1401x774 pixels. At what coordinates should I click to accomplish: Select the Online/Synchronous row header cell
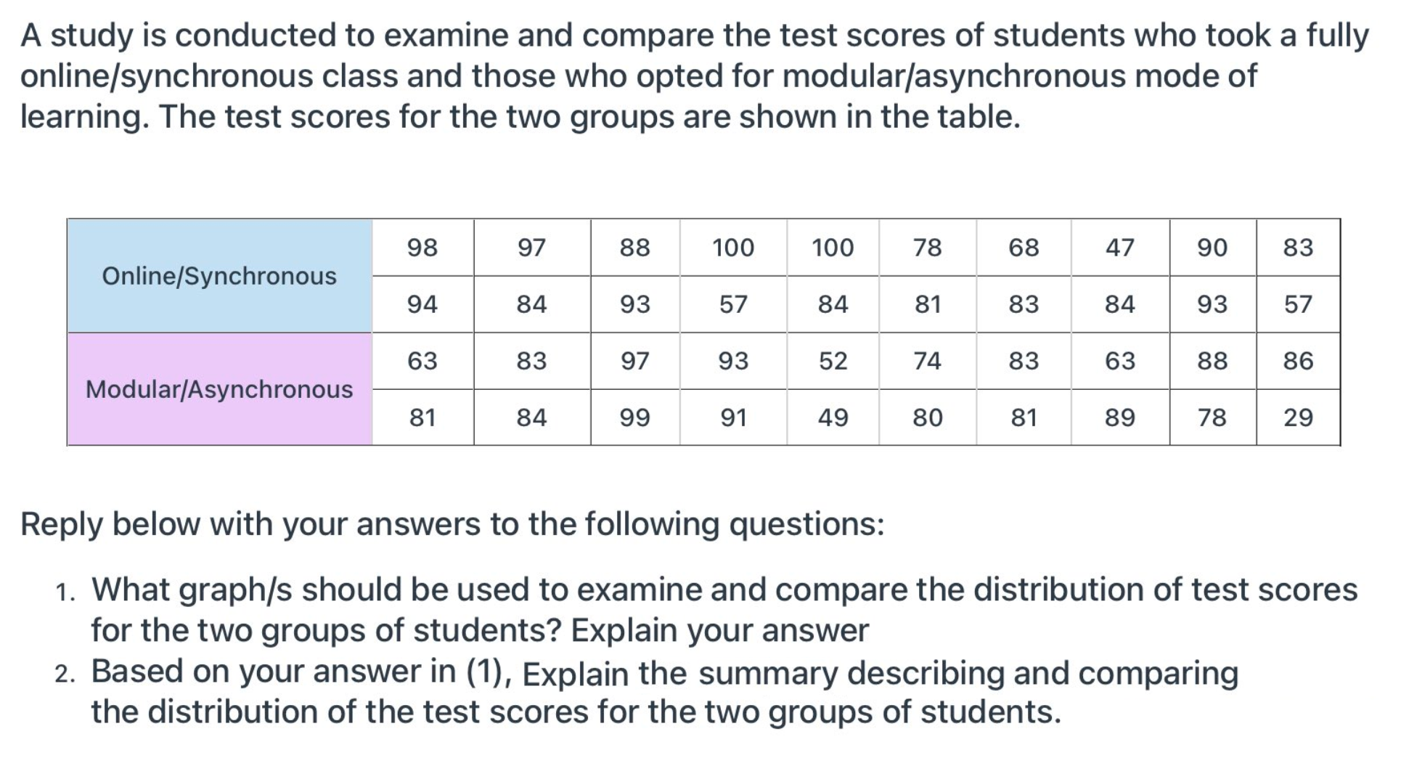(220, 276)
